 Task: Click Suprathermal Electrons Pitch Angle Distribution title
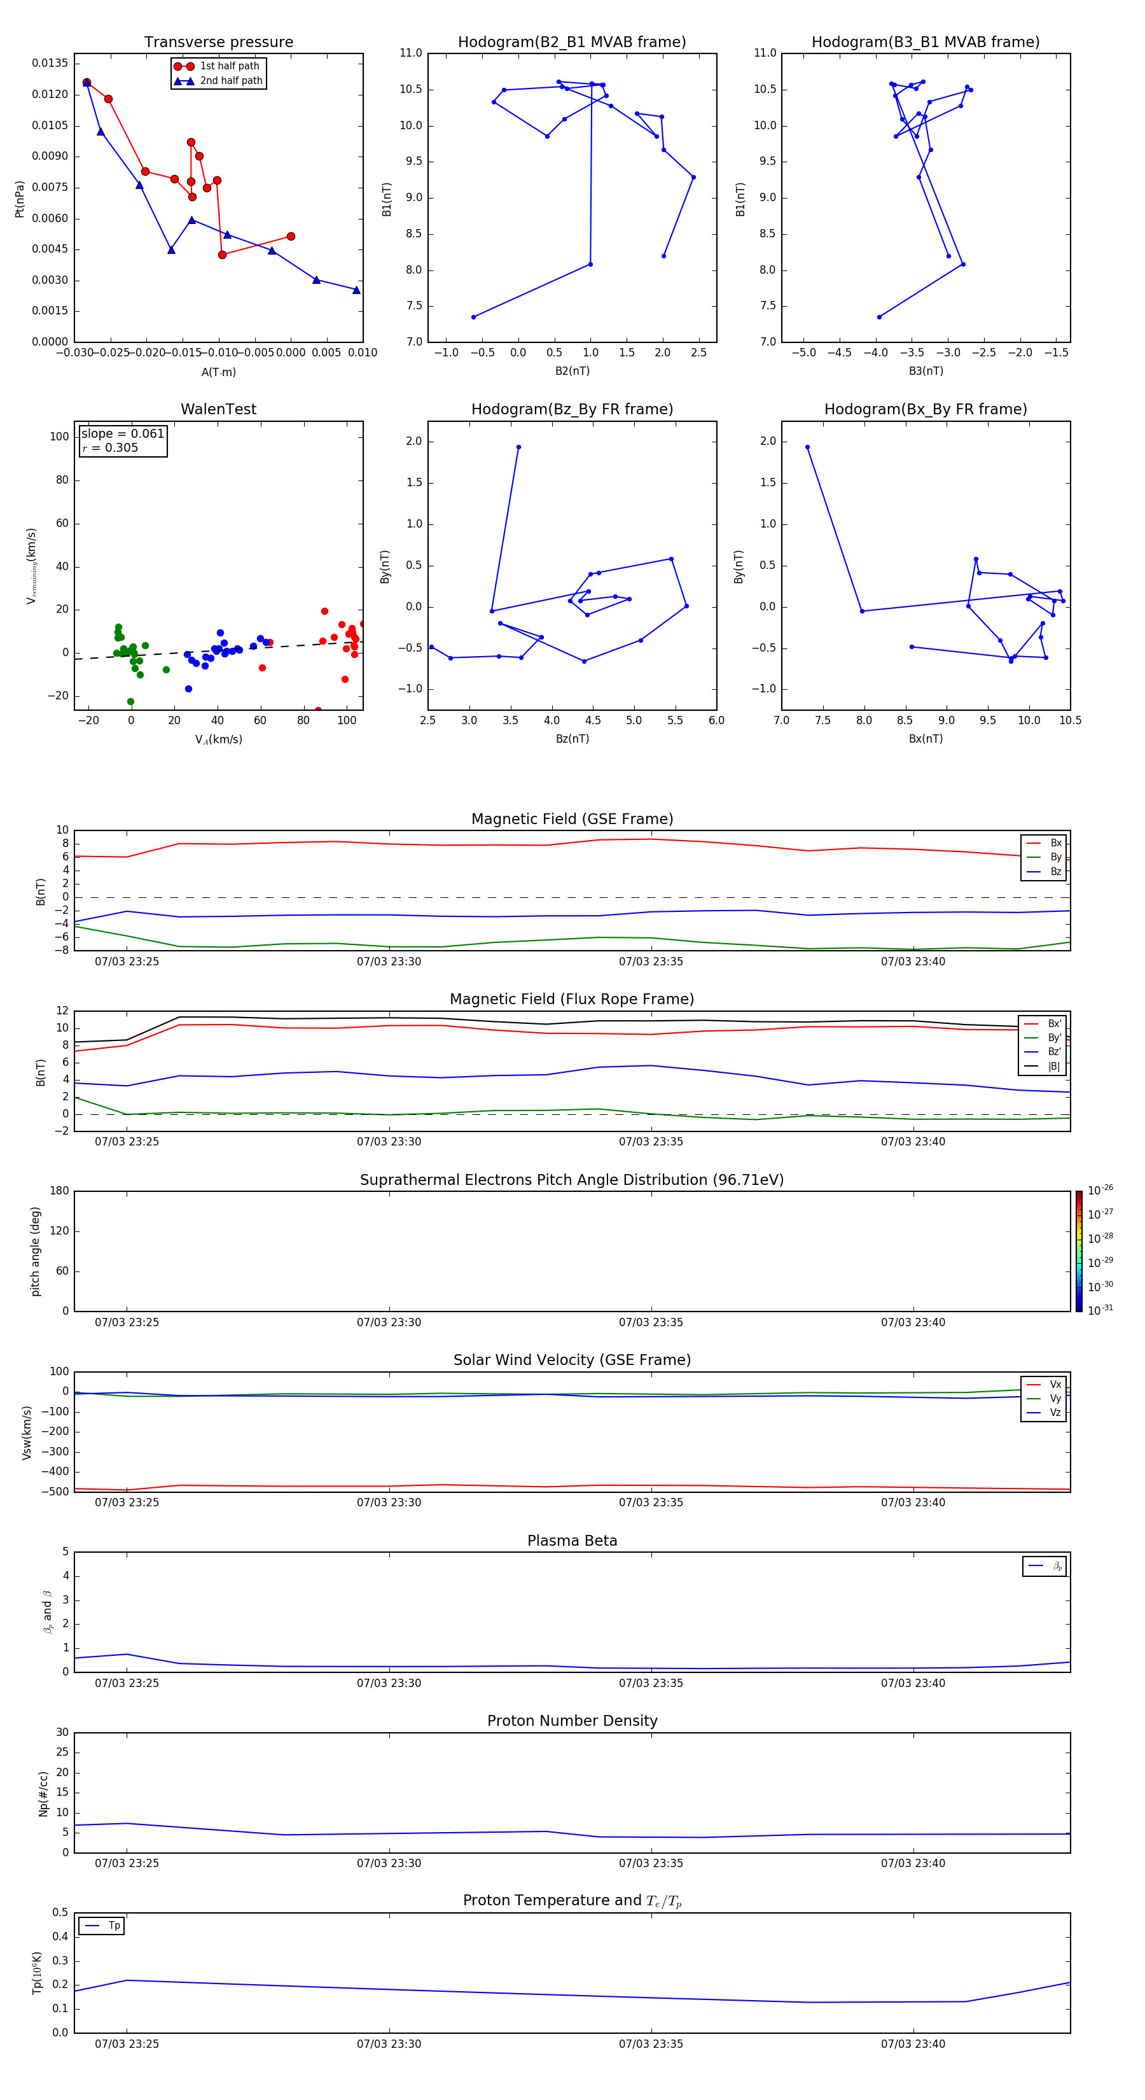[x=572, y=1180]
